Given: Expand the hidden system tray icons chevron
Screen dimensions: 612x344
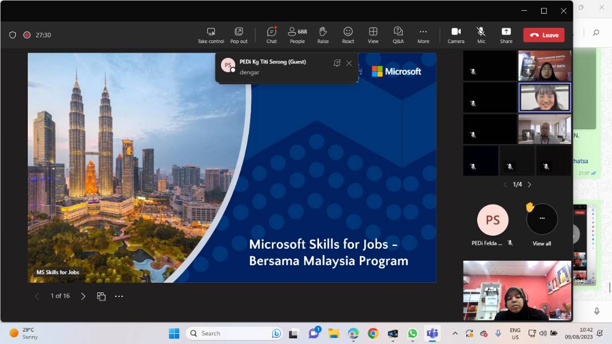Looking at the screenshot, I should 455,333.
